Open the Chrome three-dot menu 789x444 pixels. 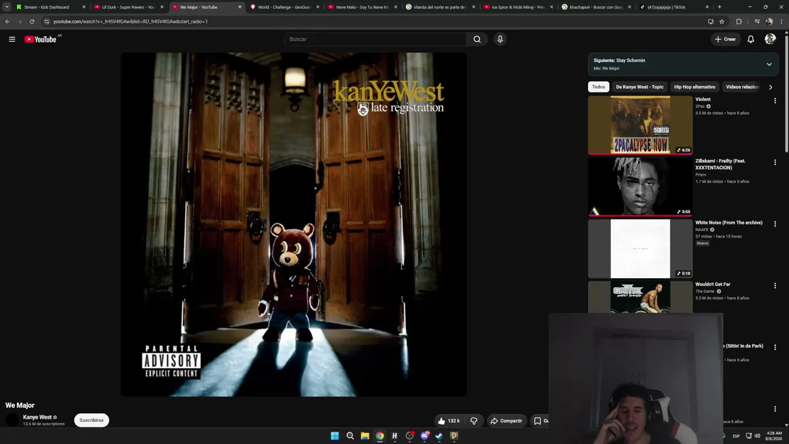coord(780,21)
